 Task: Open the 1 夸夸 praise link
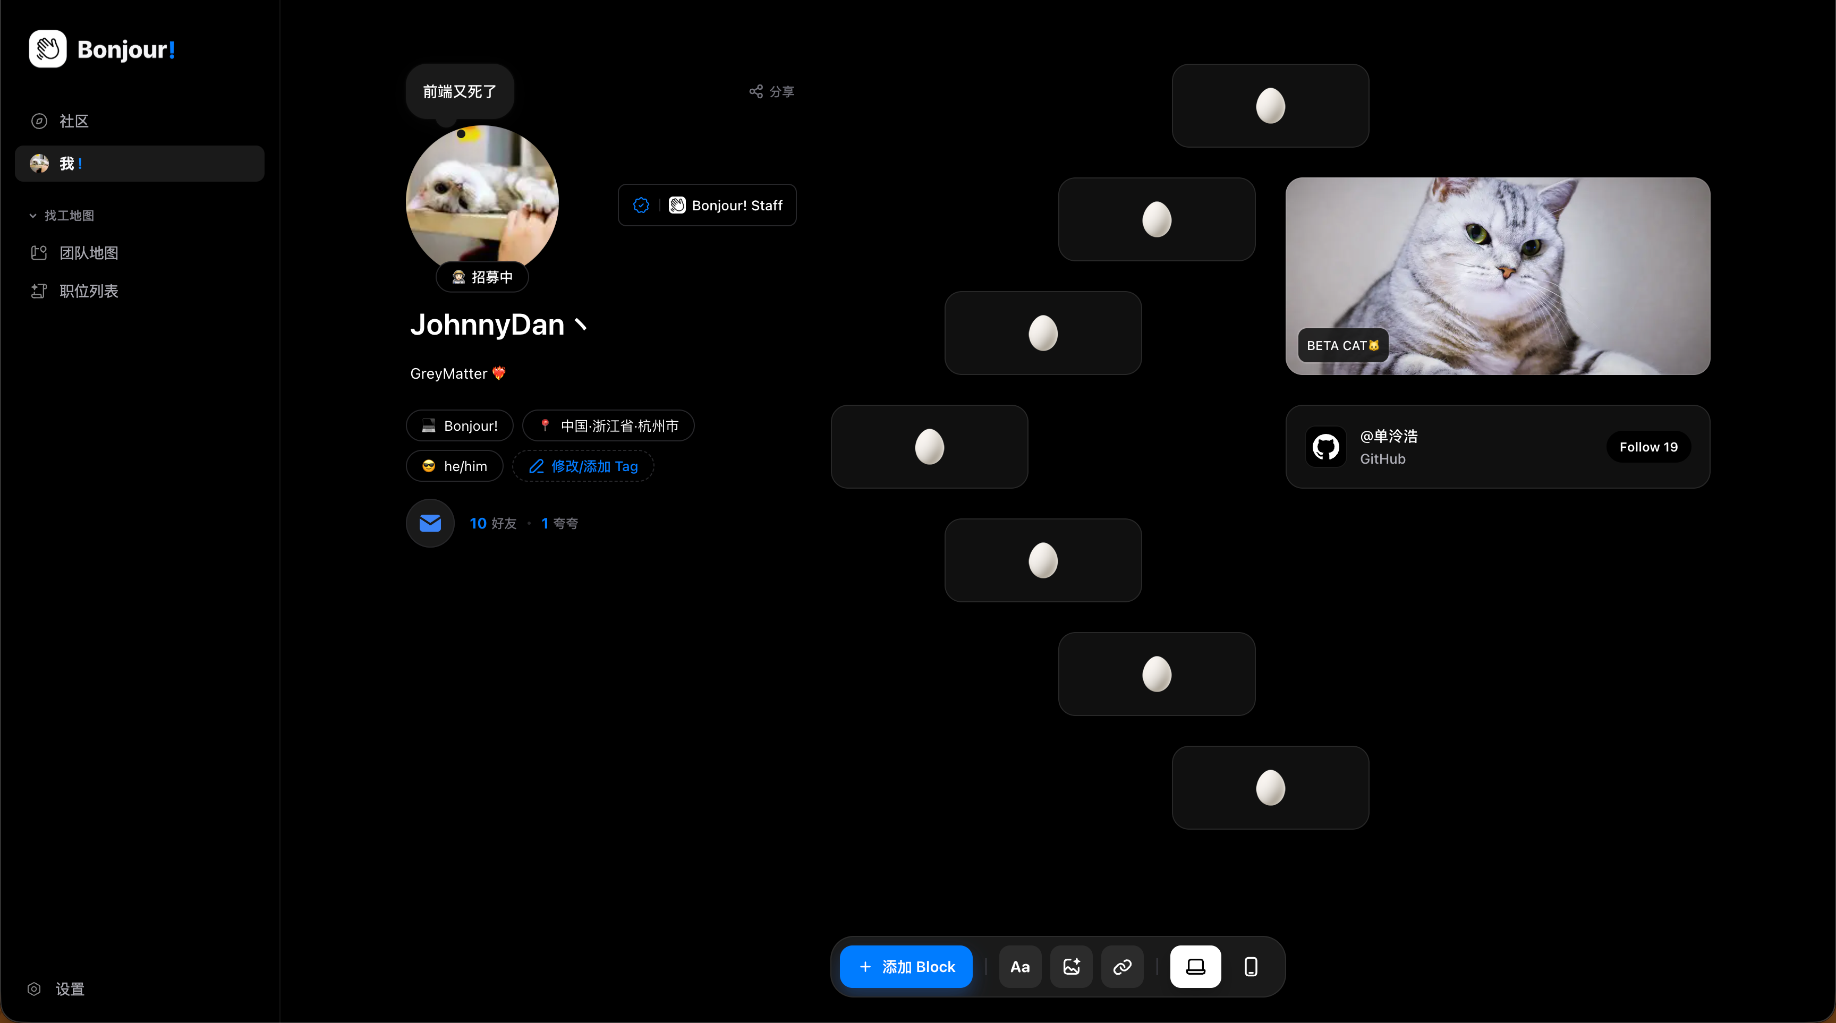[x=559, y=524]
